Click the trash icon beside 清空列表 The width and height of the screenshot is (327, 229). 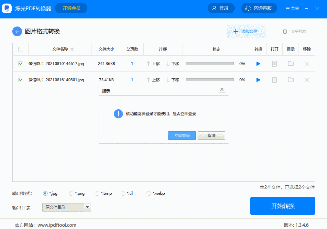tap(285, 31)
